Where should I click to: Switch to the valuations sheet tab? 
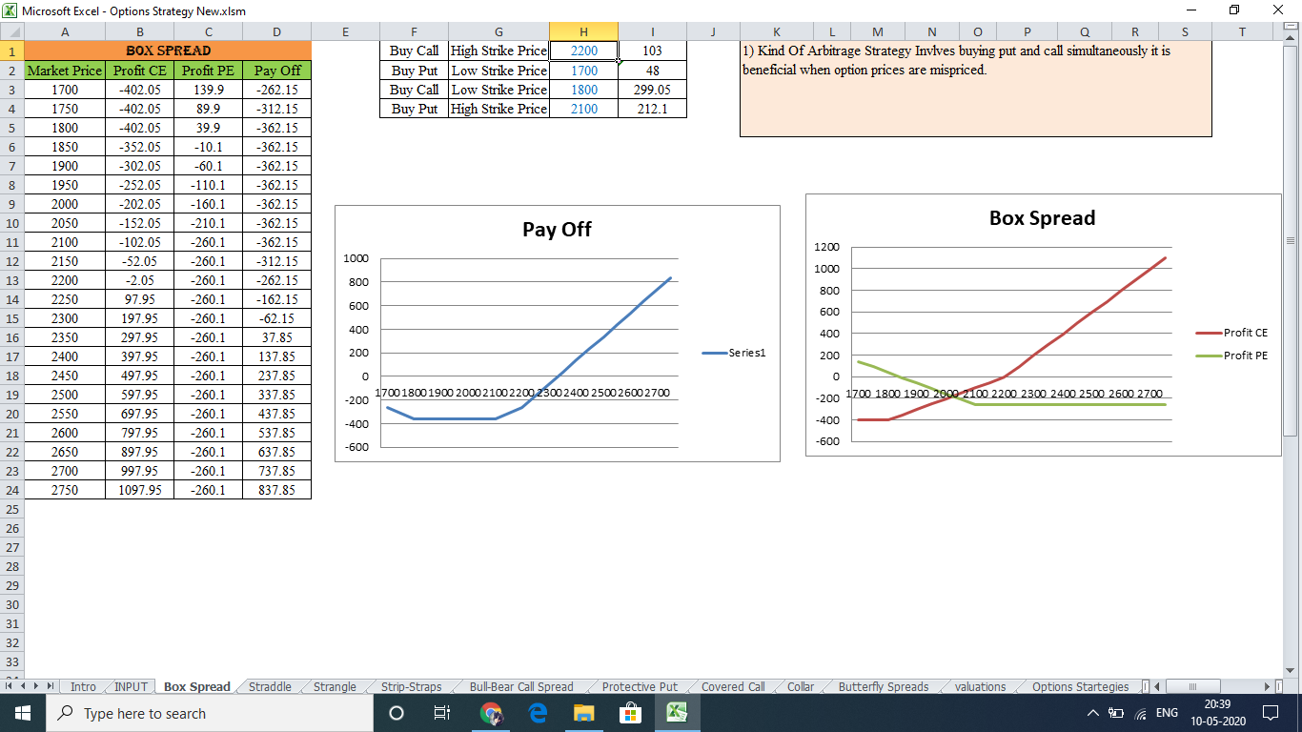coord(980,686)
